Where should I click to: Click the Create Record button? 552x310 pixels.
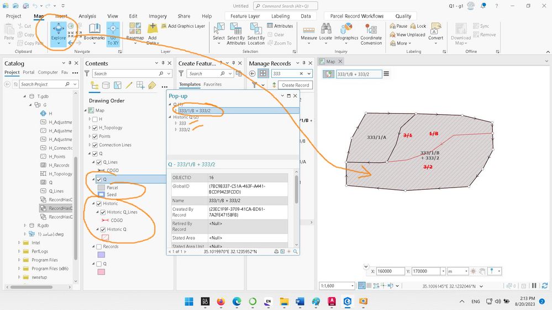point(295,85)
